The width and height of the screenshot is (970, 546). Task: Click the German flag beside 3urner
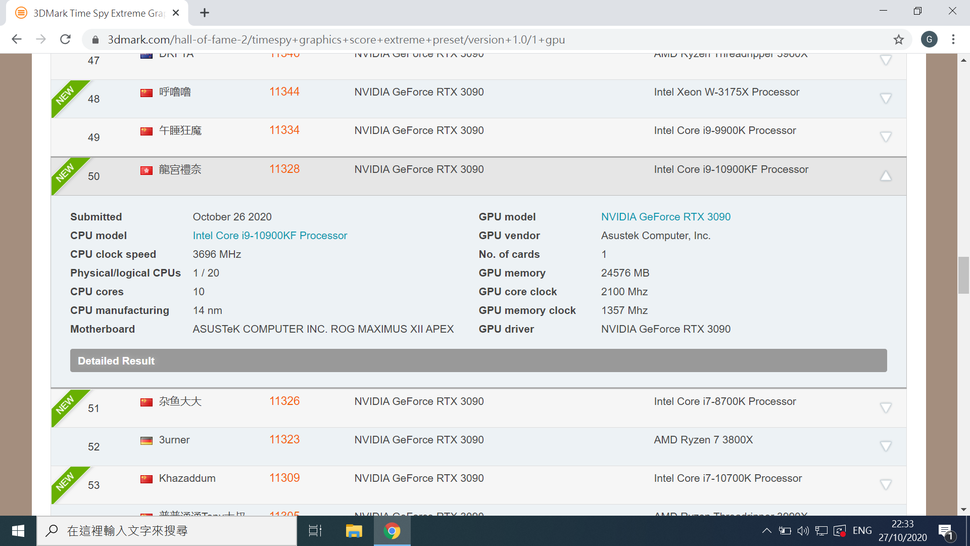[147, 441]
